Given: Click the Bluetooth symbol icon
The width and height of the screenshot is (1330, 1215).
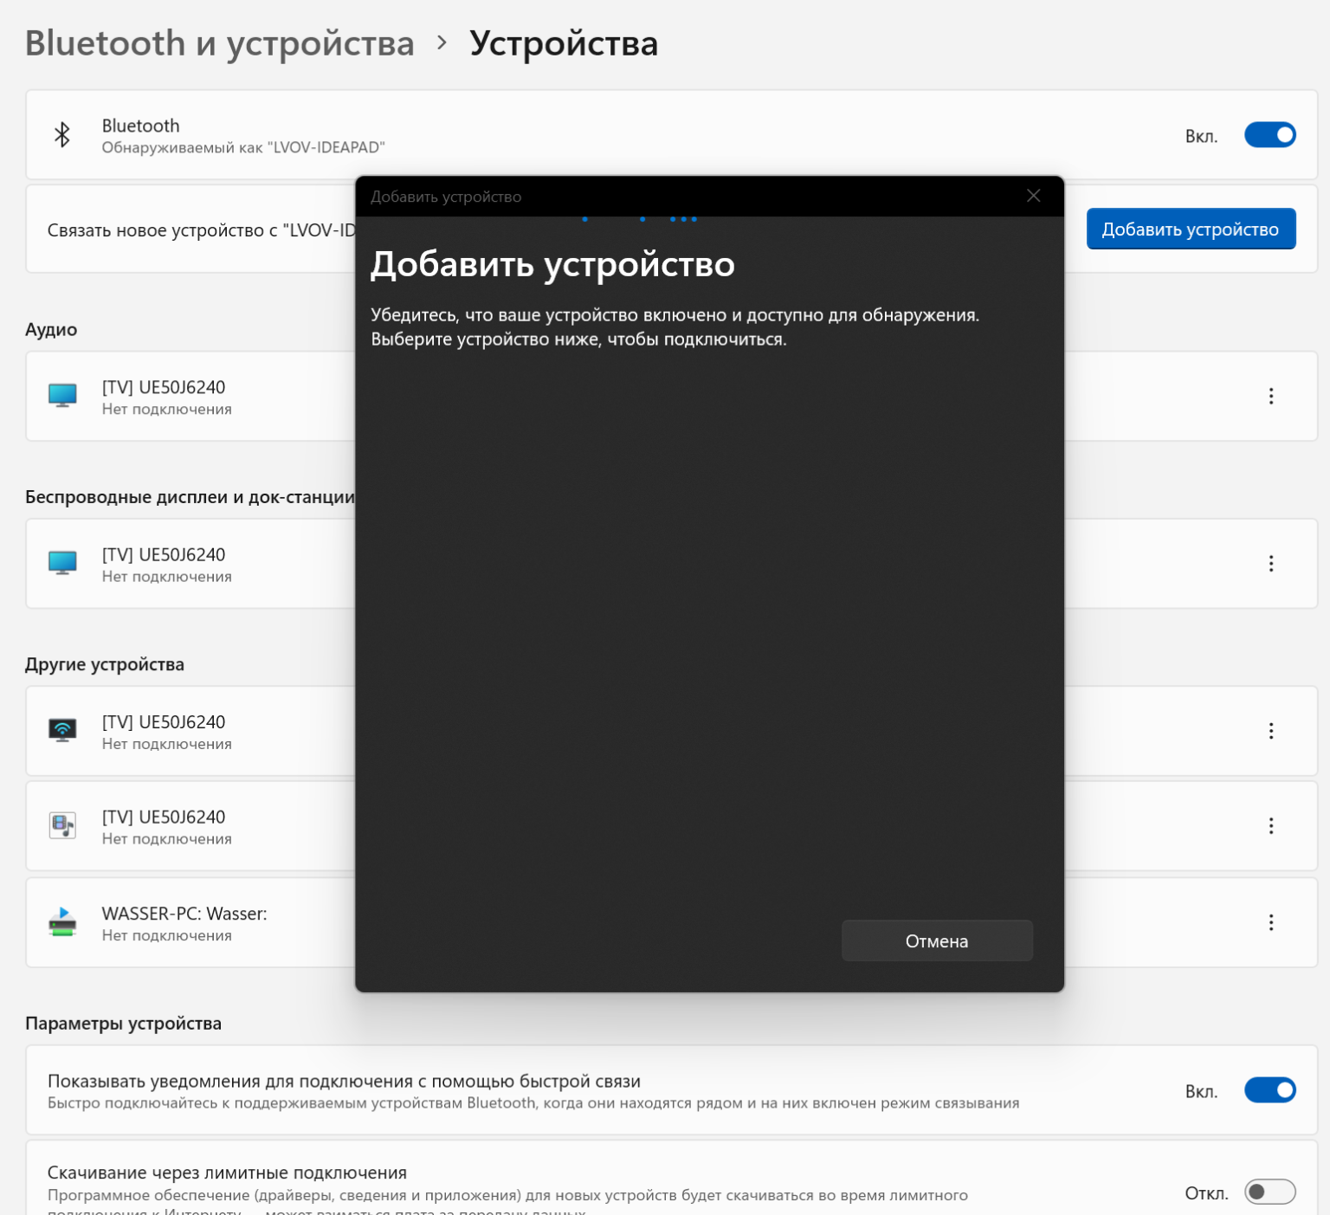Looking at the screenshot, I should pyautogui.click(x=62, y=135).
